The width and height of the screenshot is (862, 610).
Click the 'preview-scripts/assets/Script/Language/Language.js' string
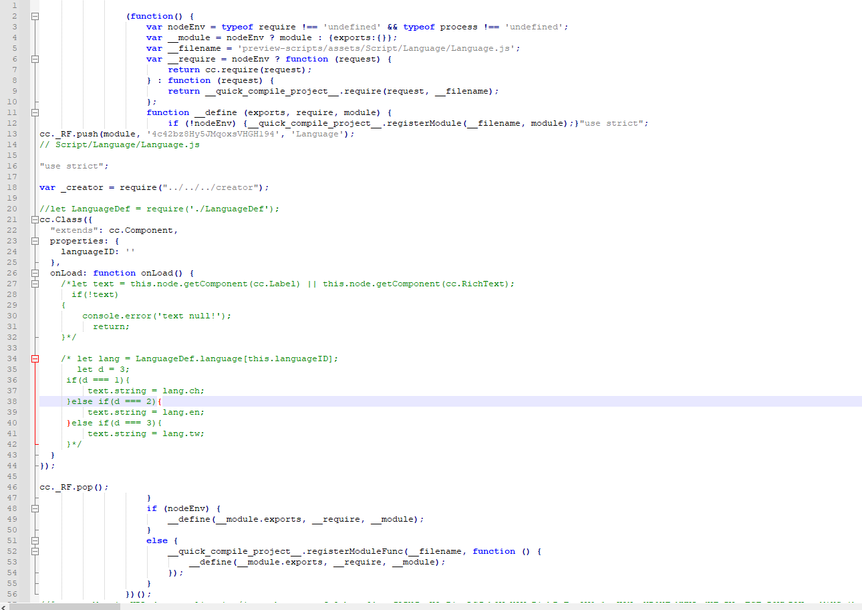[x=376, y=48]
